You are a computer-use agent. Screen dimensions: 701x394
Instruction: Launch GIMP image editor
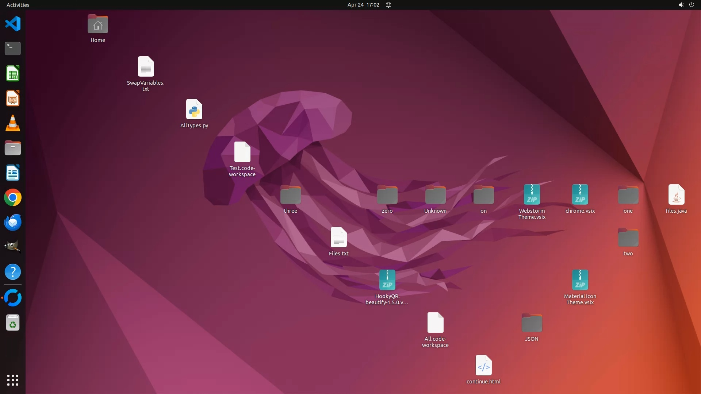click(x=13, y=247)
